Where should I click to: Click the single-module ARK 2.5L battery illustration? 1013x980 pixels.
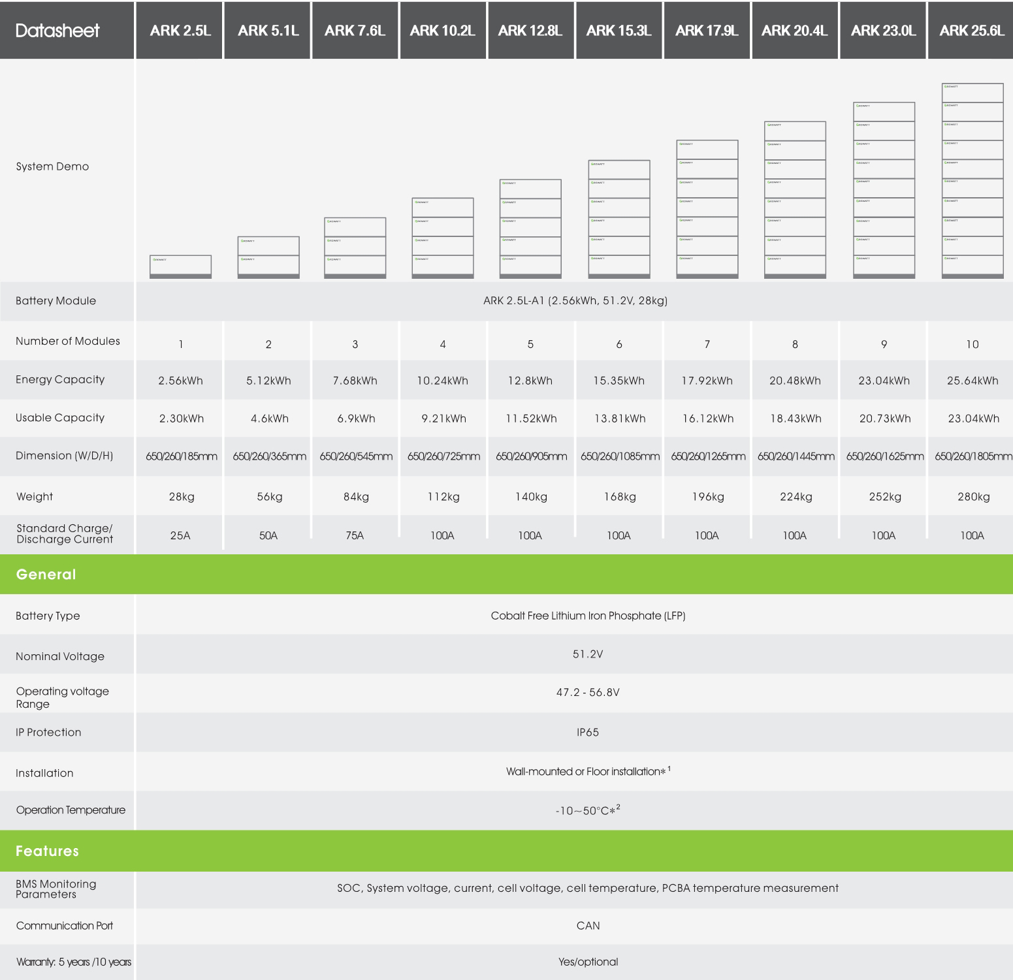pyautogui.click(x=180, y=266)
